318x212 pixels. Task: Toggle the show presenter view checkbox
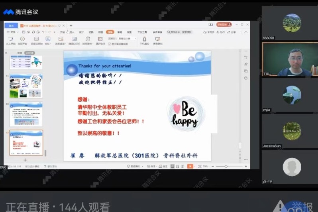(x=110, y=44)
